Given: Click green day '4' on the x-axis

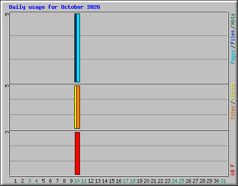Looking at the screenshot, I should (36, 181).
